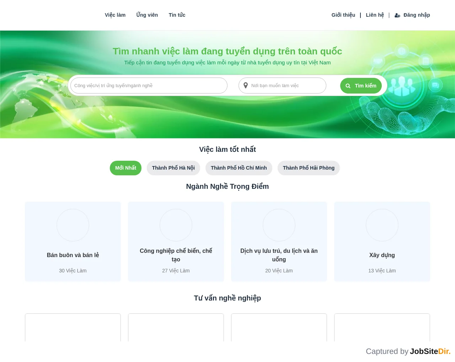Click the Việc làm tốt nhất heading

pos(227,149)
